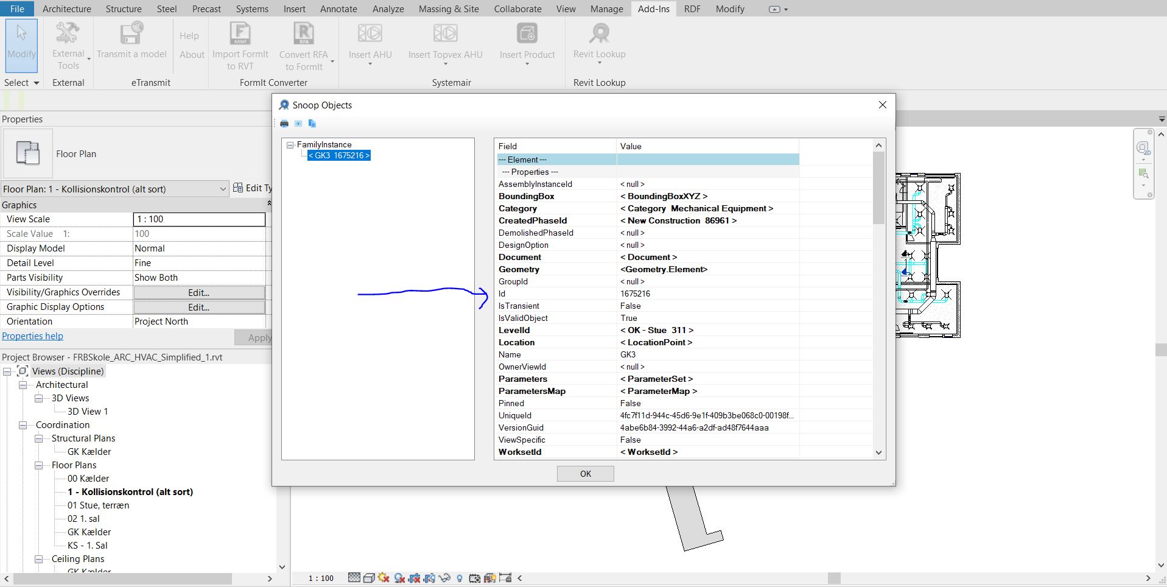
Task: Click the Detail Level icon in view bar
Action: [x=354, y=578]
